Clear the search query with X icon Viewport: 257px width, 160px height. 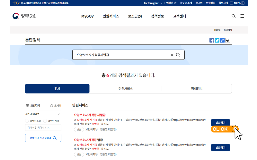tap(172, 55)
